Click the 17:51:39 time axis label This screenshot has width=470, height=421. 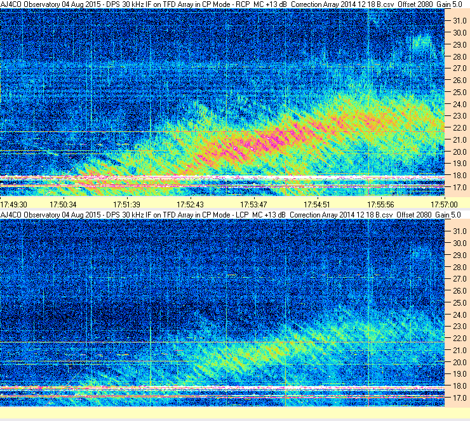click(126, 205)
